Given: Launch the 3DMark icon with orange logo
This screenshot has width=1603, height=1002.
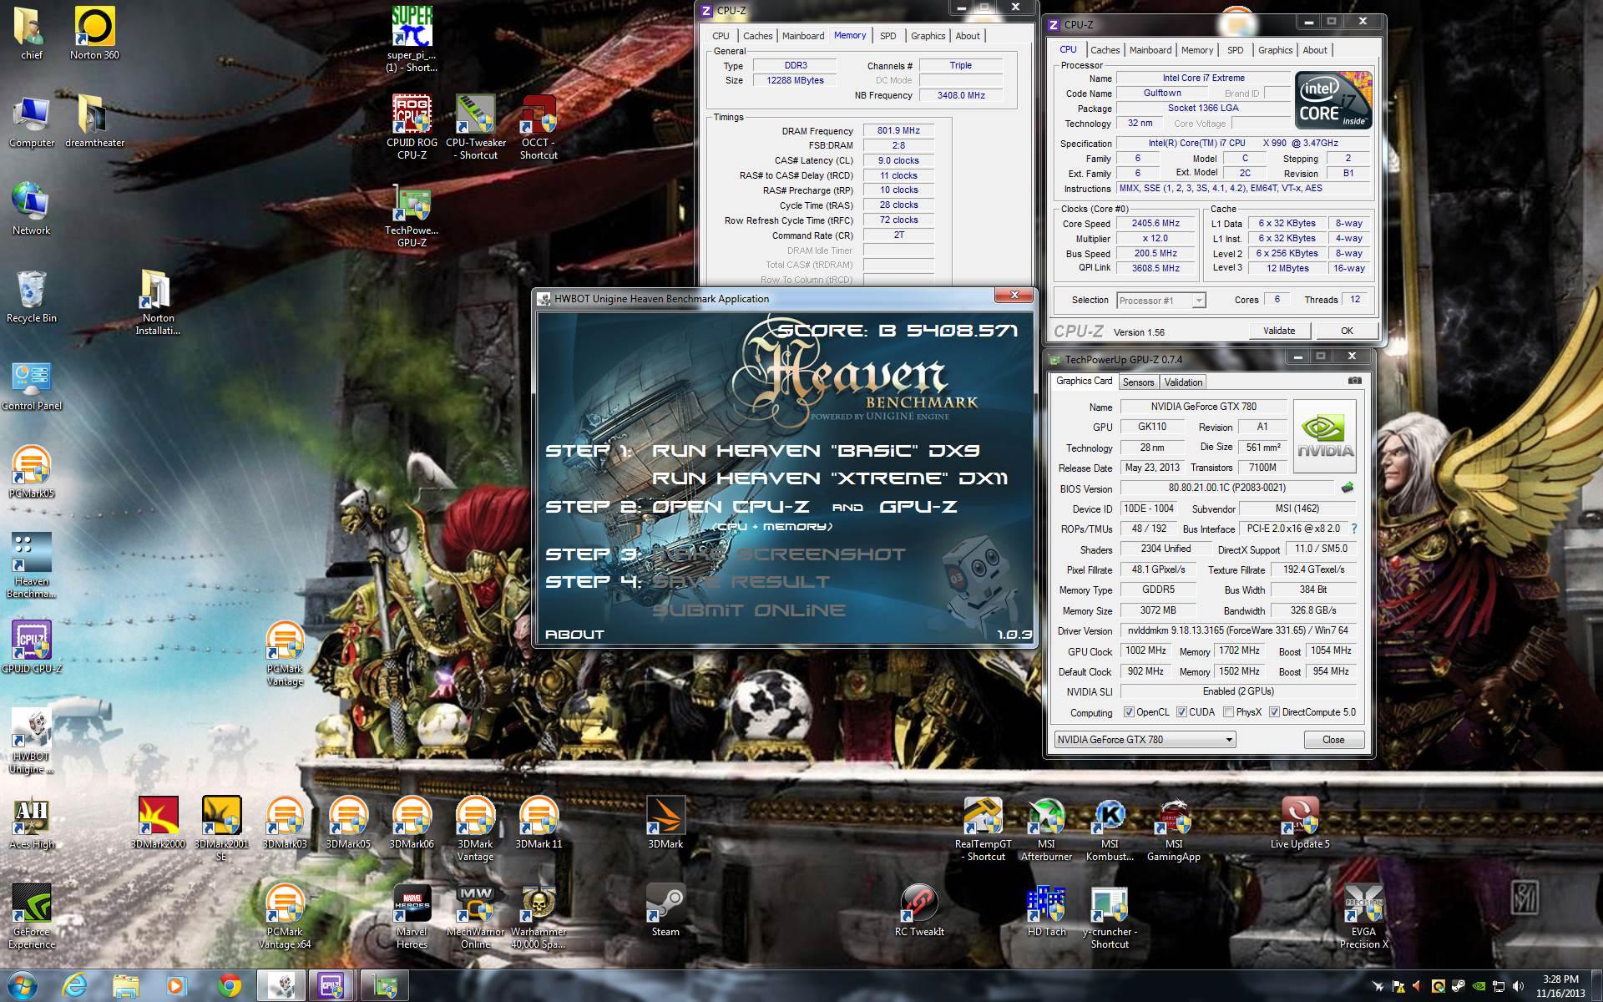Looking at the screenshot, I should pos(665,822).
